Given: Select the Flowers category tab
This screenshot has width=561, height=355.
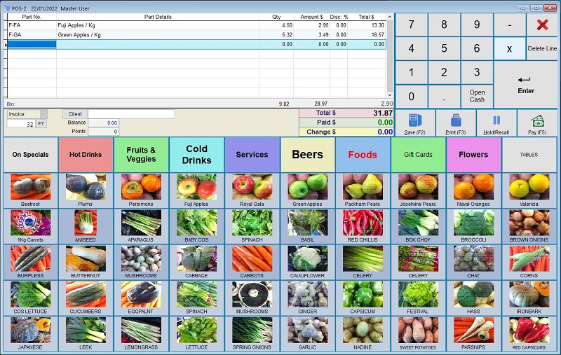Looking at the screenshot, I should coord(473,154).
